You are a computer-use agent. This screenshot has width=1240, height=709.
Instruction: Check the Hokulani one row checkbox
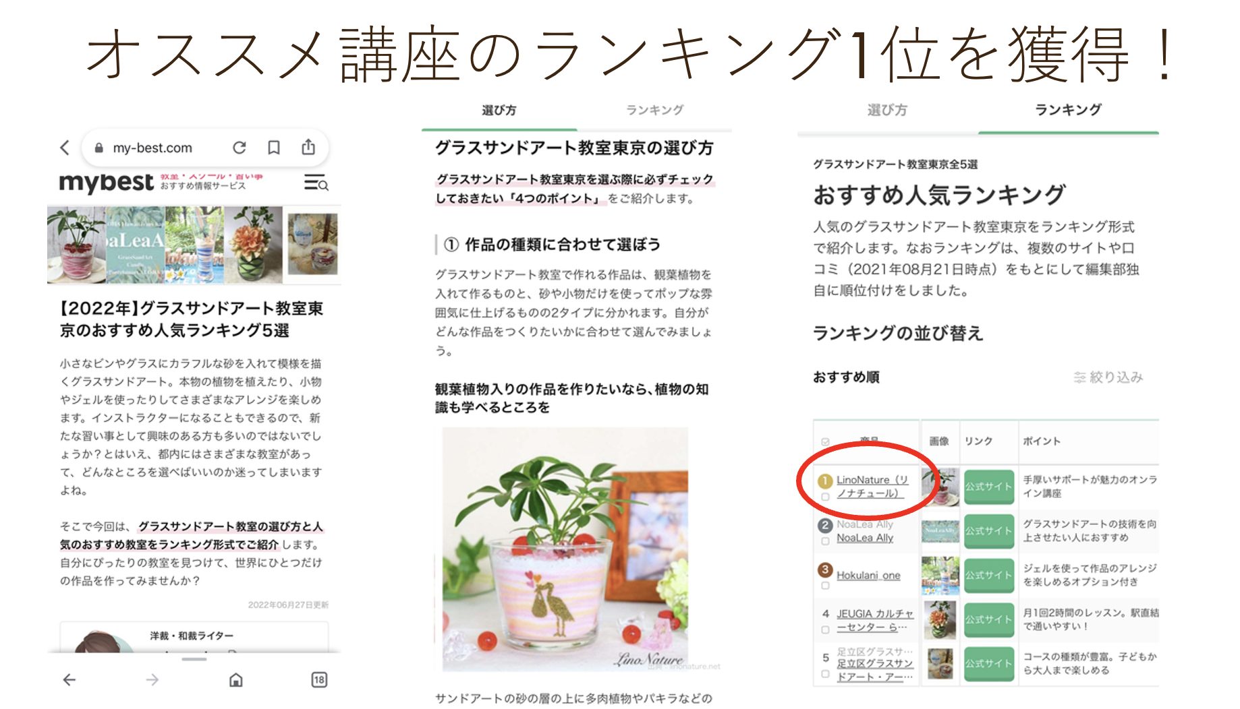(825, 586)
